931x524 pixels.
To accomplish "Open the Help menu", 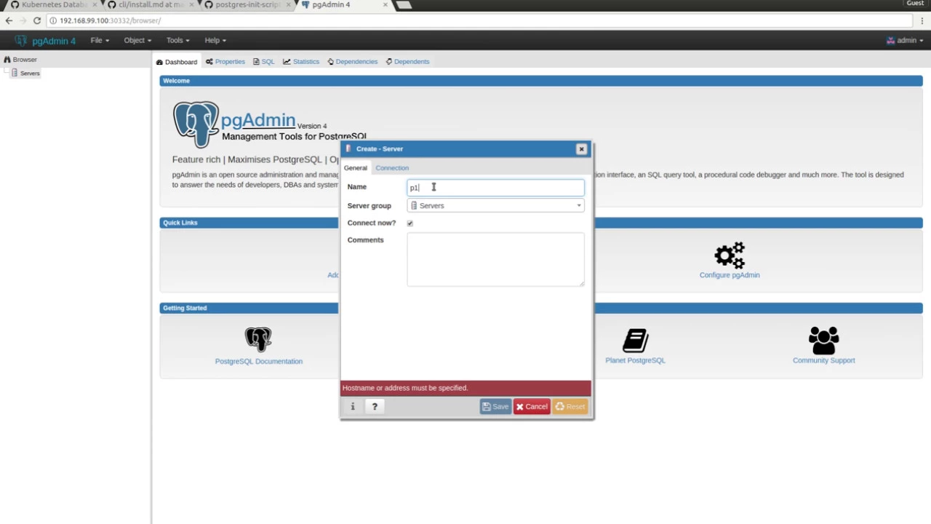I will pos(215,40).
